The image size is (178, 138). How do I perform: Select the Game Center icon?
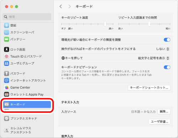pos(6,87)
